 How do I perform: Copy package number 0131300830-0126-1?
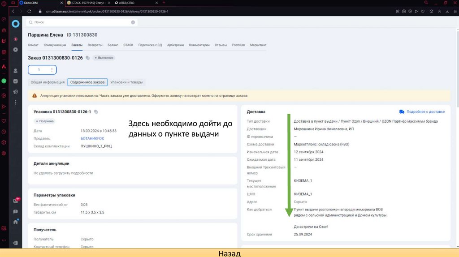(96, 111)
